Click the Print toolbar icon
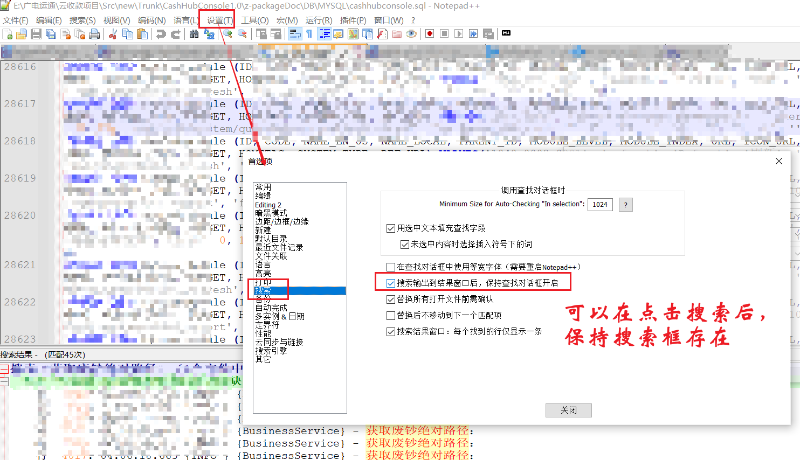This screenshot has width=800, height=460. (x=94, y=34)
